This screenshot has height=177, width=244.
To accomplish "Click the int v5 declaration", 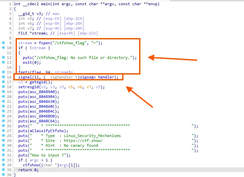I will [26, 19].
